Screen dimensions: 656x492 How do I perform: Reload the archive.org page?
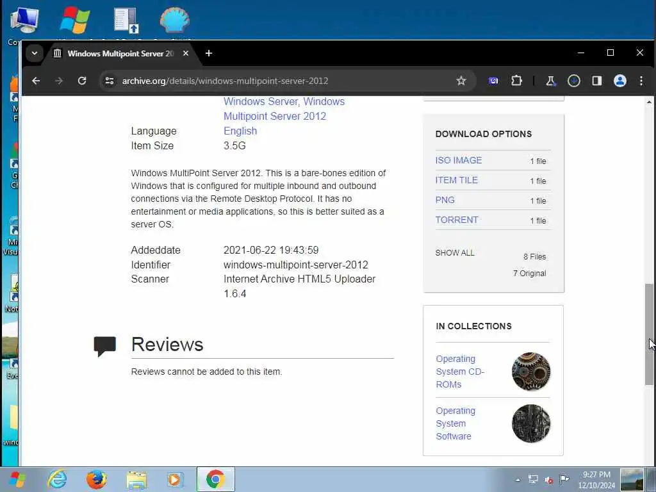[x=82, y=81]
